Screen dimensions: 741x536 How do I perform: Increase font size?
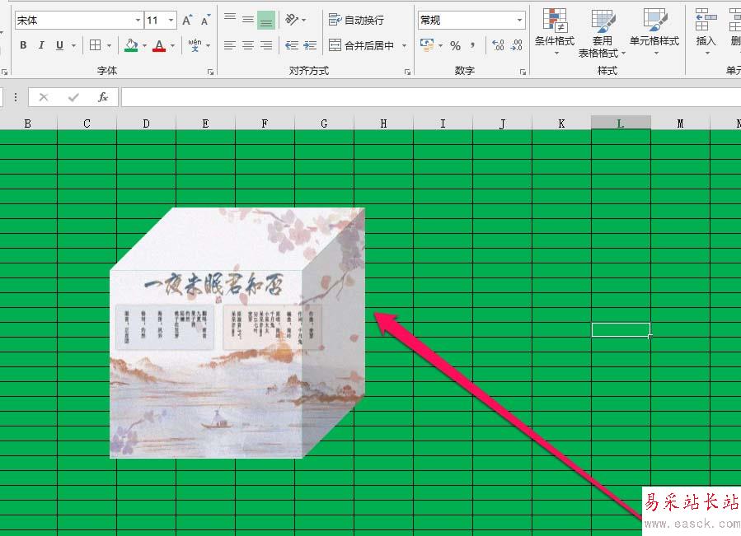(187, 21)
